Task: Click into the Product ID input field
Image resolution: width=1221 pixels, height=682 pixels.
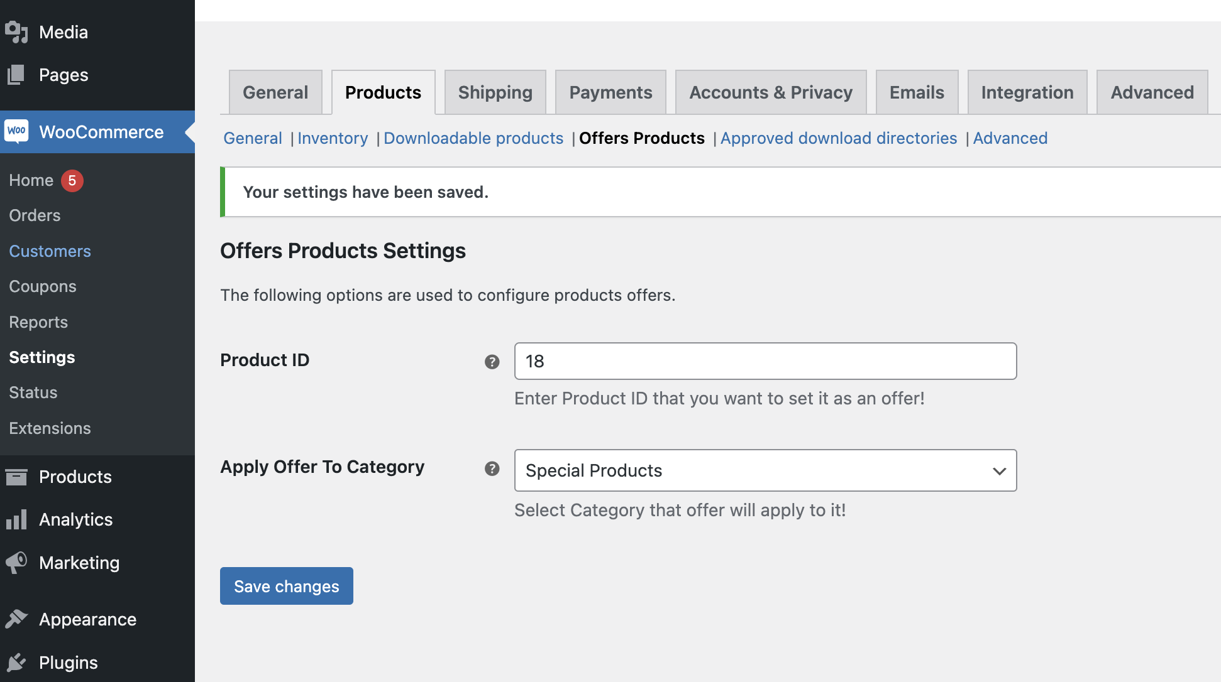Action: pos(765,361)
